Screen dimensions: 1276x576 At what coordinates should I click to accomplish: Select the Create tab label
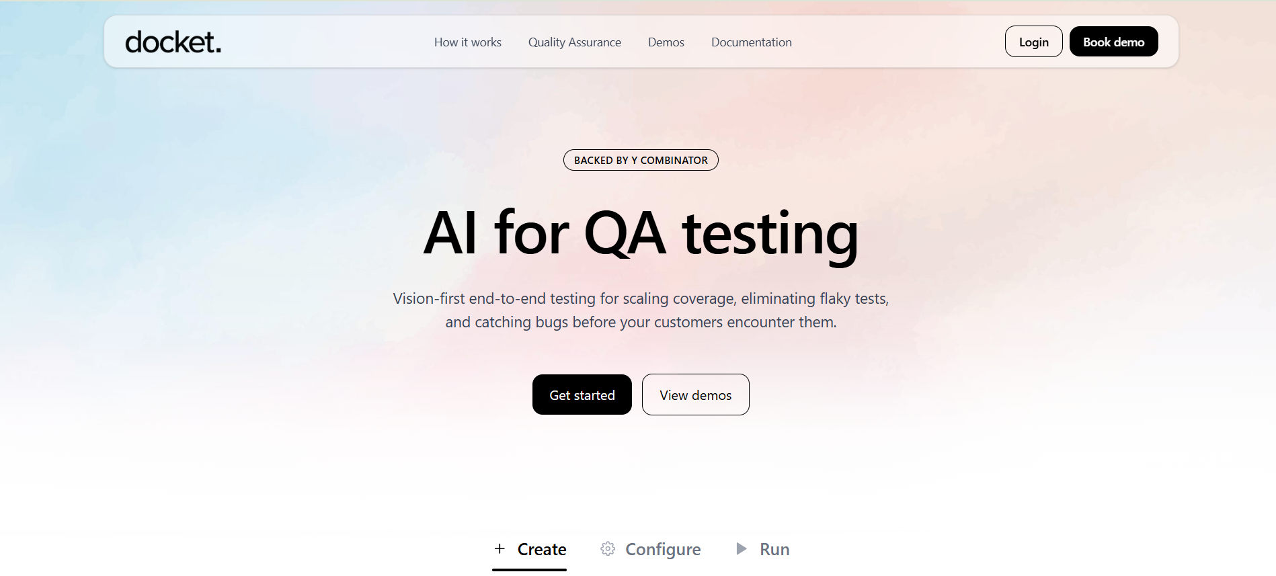(x=542, y=549)
